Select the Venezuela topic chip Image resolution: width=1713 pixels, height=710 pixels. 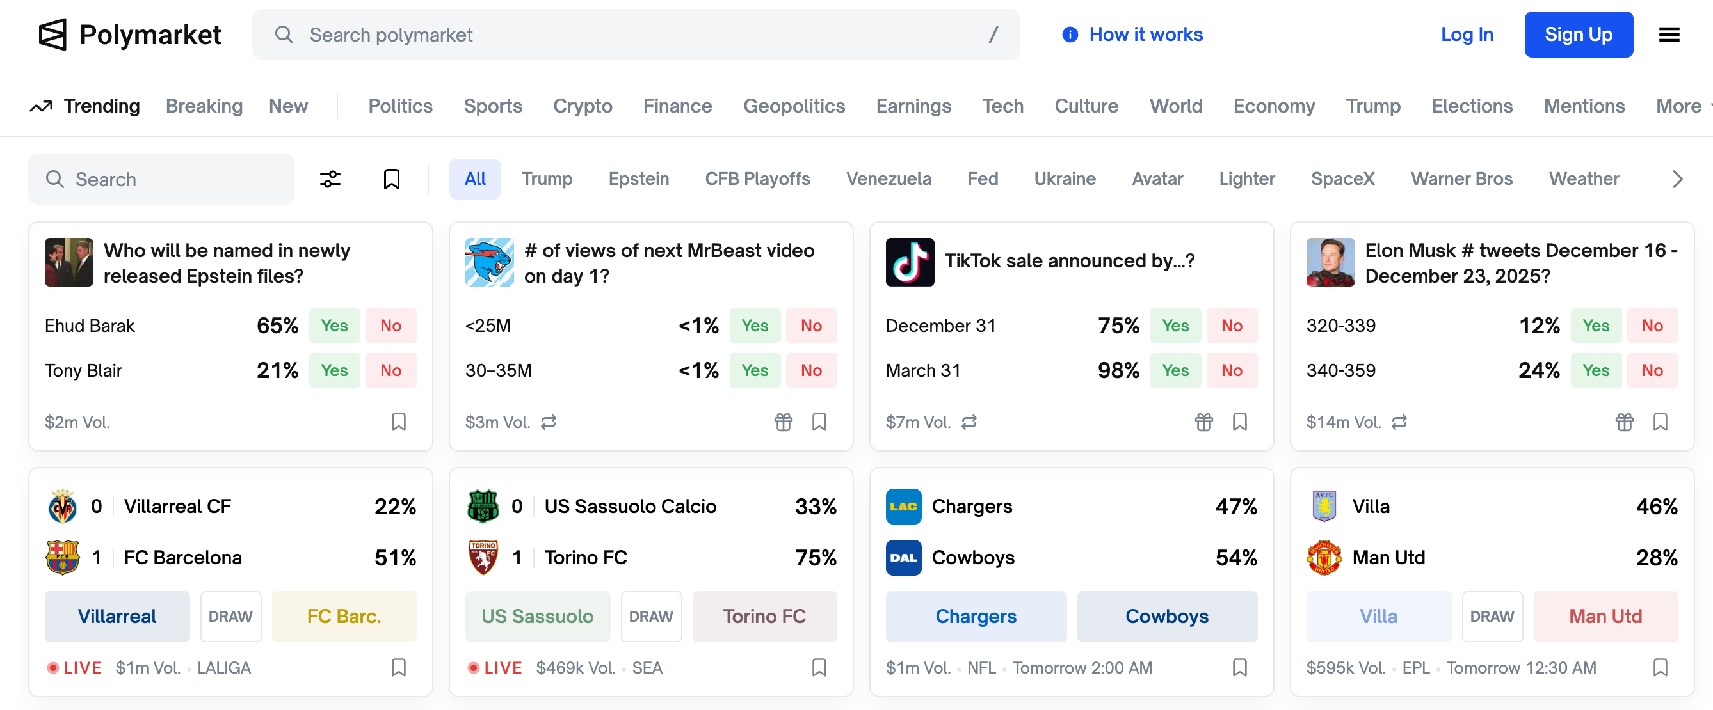tap(888, 178)
